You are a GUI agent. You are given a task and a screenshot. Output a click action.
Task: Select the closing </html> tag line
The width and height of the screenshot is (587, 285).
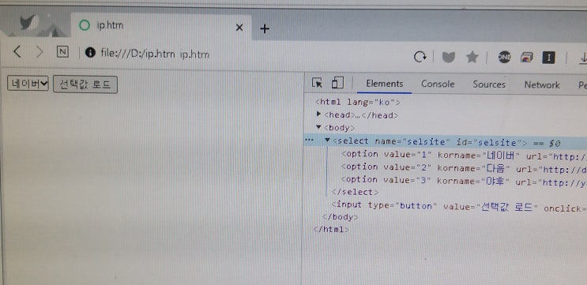(331, 229)
